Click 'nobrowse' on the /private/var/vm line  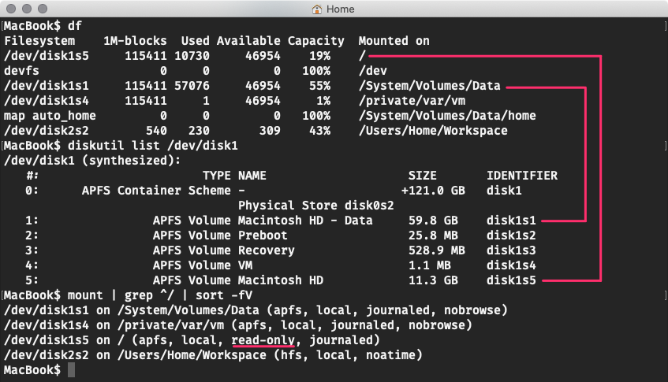click(x=437, y=325)
